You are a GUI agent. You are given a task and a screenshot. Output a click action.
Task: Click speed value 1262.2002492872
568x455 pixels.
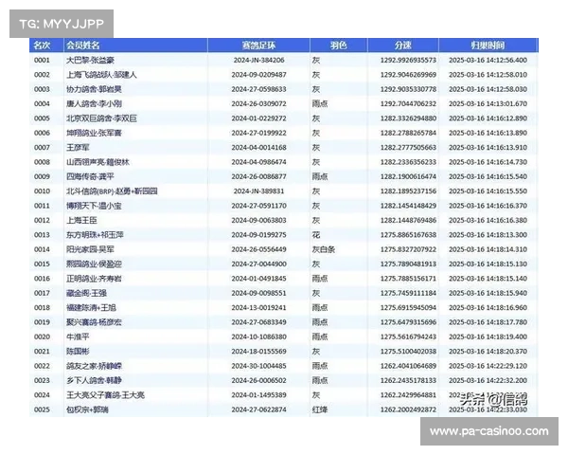(x=408, y=409)
